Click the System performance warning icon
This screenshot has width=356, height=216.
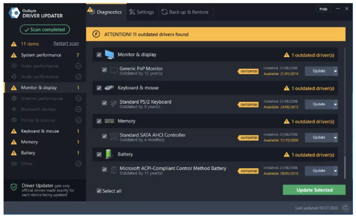pos(14,55)
